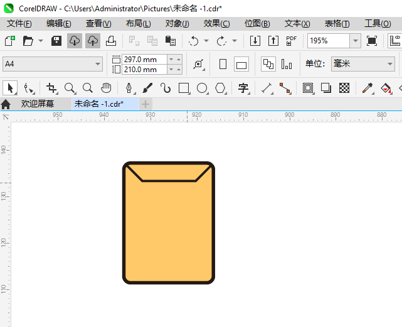Toggle landscape page orientation
Screen dimensions: 402x327
tap(241, 64)
